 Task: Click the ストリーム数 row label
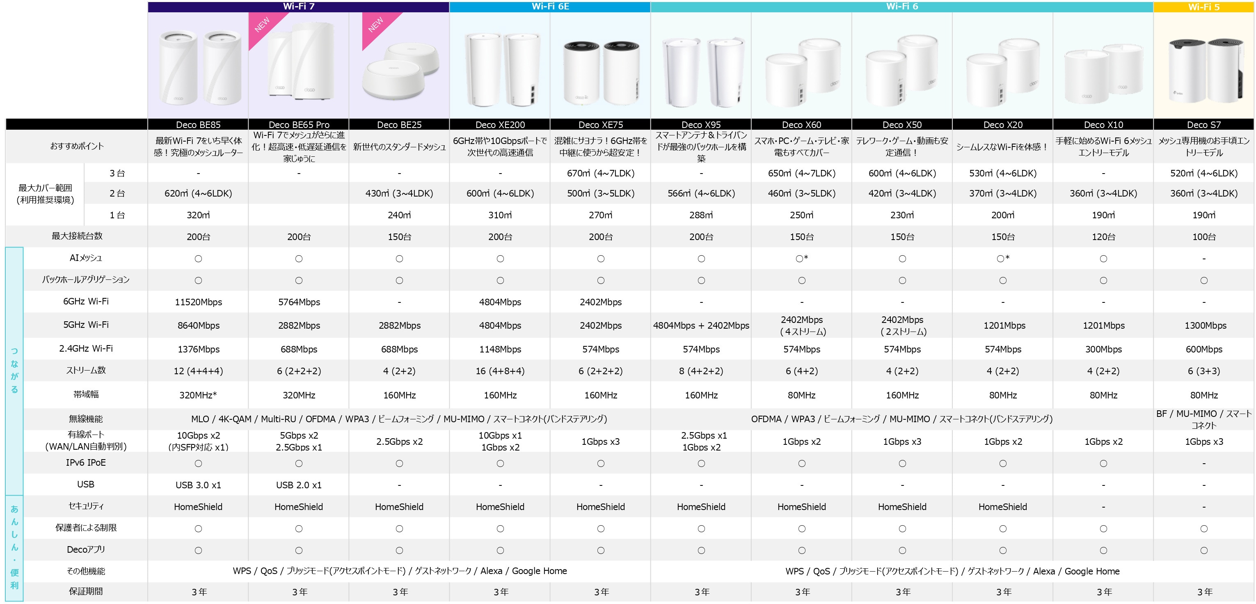click(86, 370)
